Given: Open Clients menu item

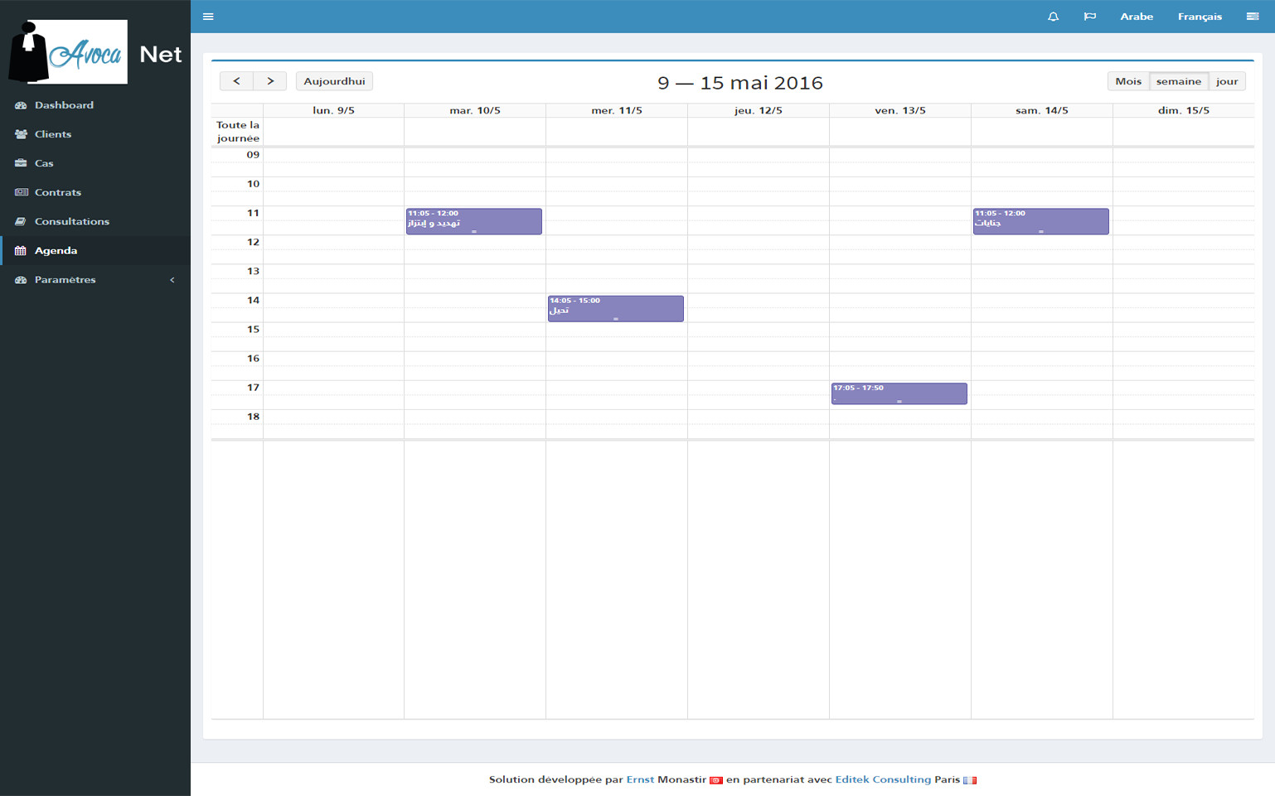Looking at the screenshot, I should (95, 134).
